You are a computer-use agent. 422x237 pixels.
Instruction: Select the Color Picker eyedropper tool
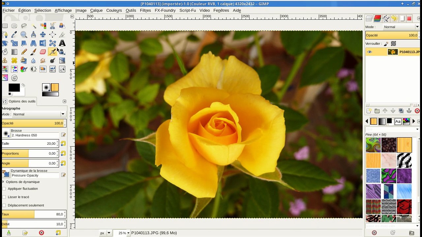[14, 35]
